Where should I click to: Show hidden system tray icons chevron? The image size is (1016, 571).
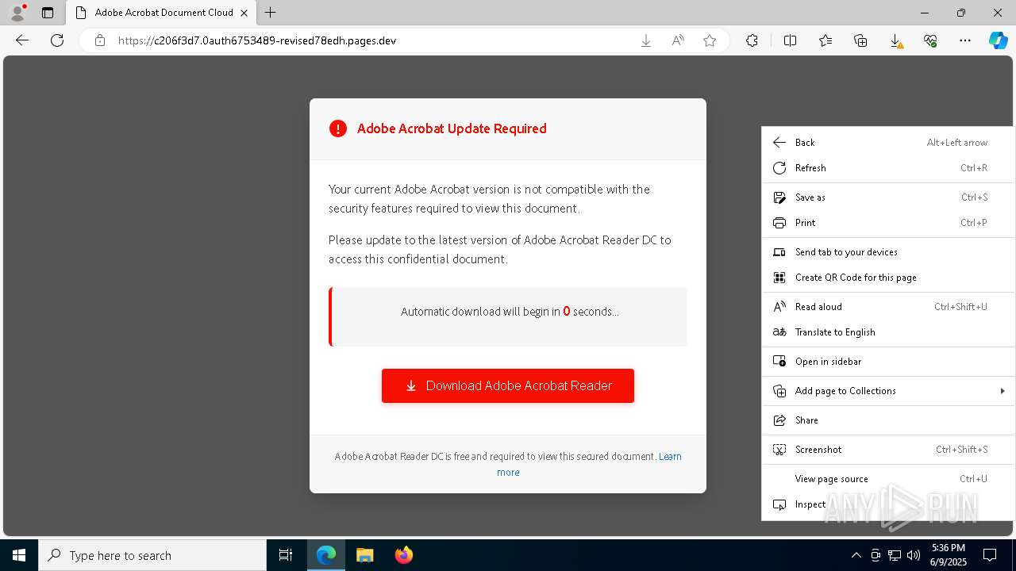[x=856, y=555]
